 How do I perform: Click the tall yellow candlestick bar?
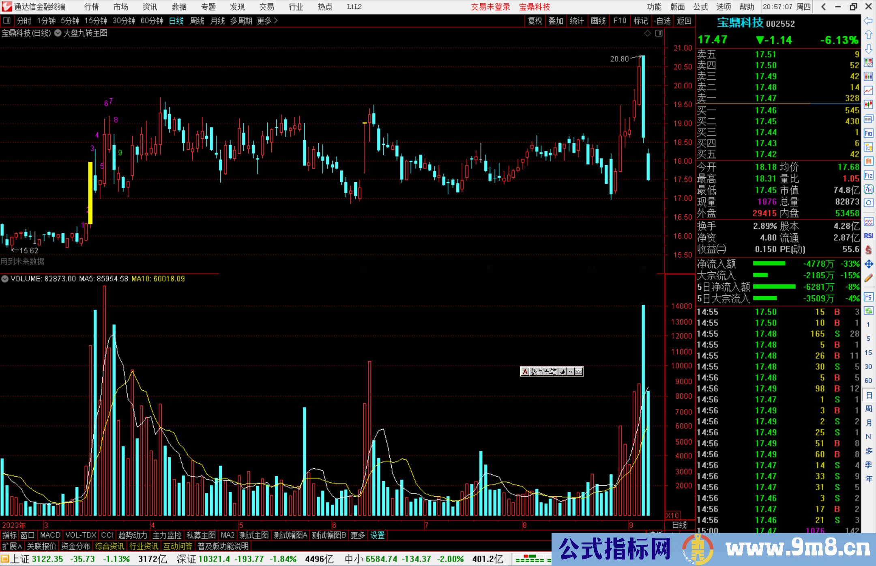coord(90,193)
